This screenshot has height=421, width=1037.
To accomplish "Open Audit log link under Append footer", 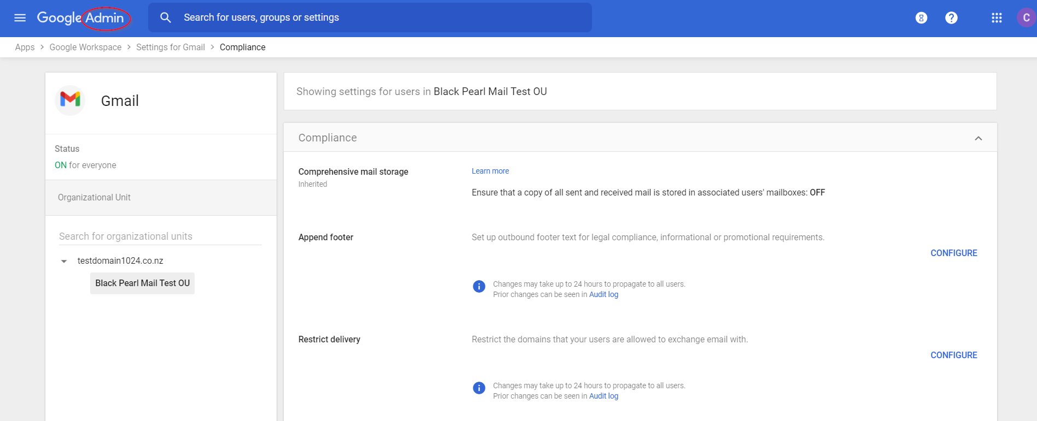I will coord(604,294).
